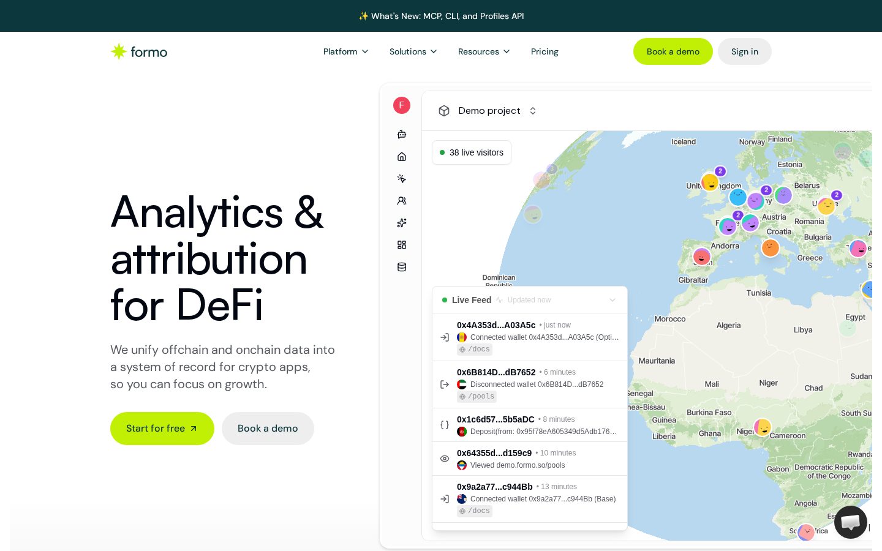Open the Demo project switcher
This screenshot has width=882, height=551.
(x=497, y=111)
